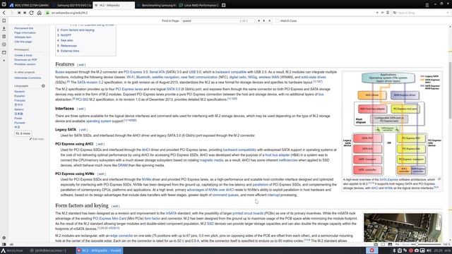Open the Downloads panel in sidebar
This screenshot has width=452, height=254.
4,28
